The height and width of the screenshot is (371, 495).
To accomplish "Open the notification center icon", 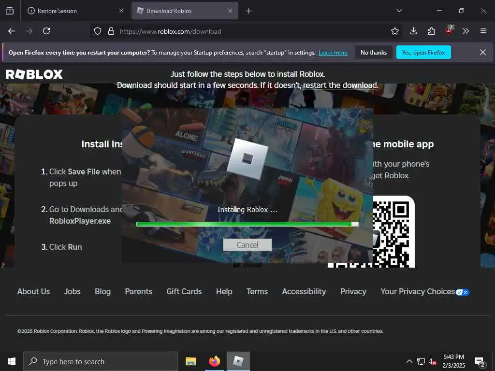I will pos(480,362).
